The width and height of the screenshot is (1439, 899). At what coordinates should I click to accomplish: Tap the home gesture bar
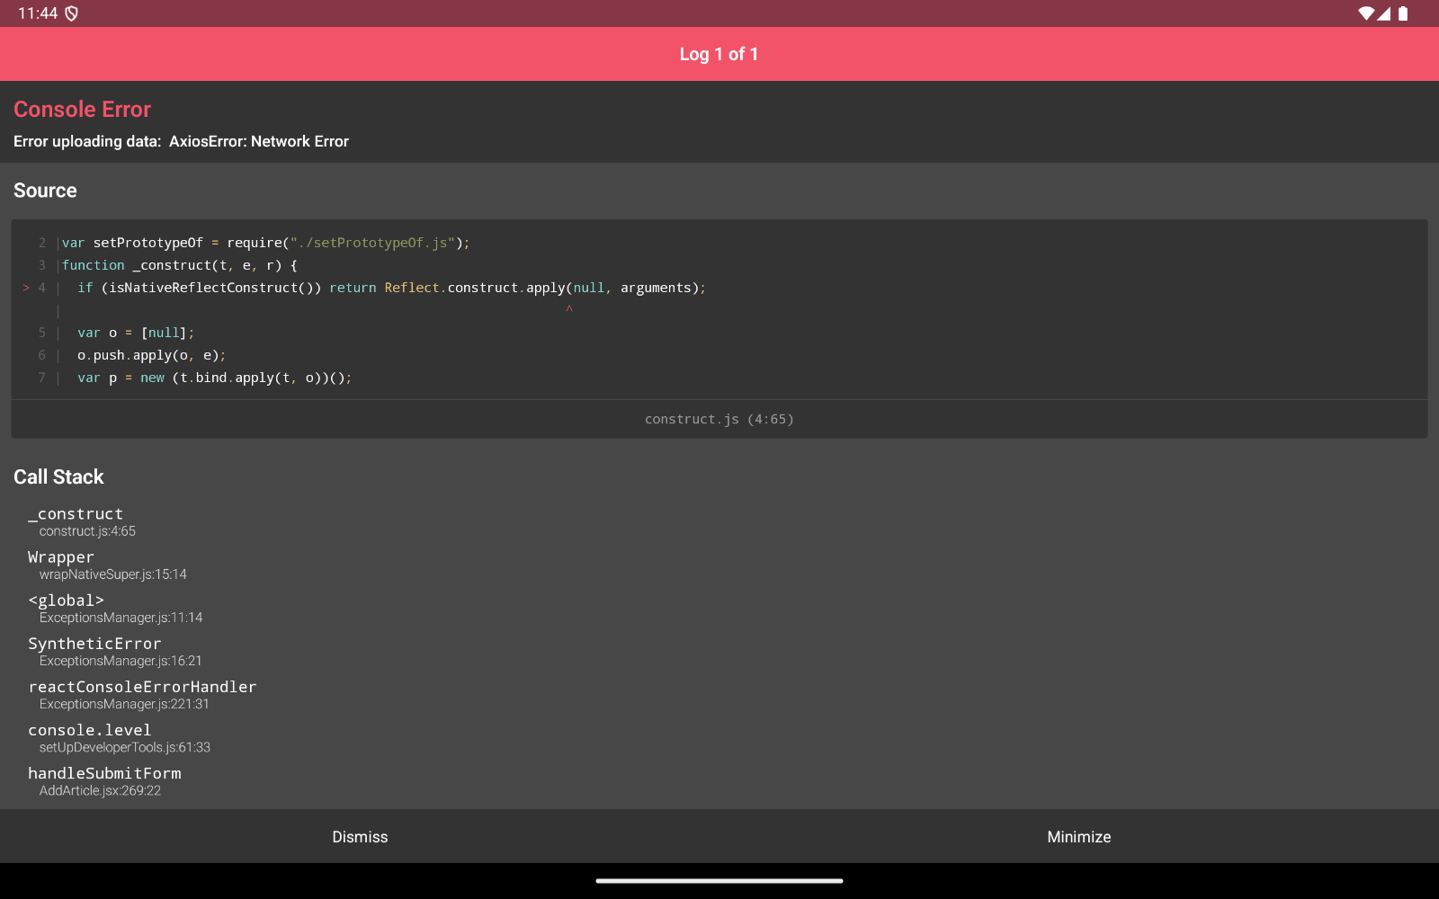[x=719, y=881]
